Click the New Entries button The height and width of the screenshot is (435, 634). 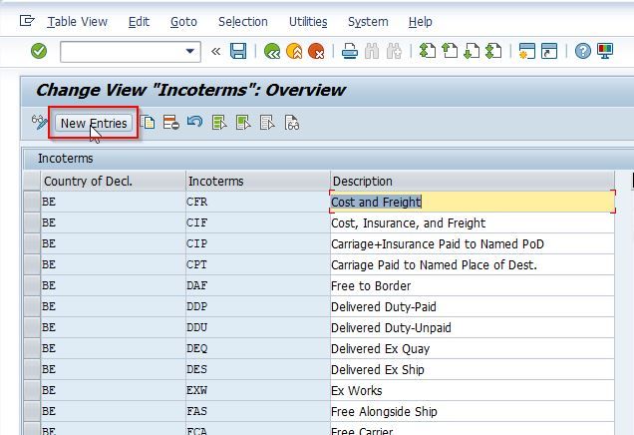coord(94,123)
